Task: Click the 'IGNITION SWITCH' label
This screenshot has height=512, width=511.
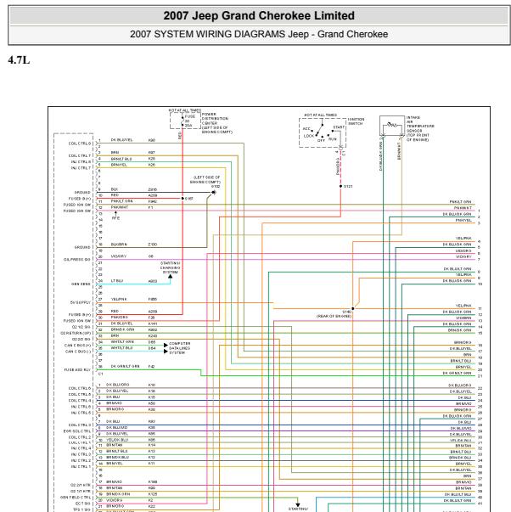Action: tap(356, 121)
